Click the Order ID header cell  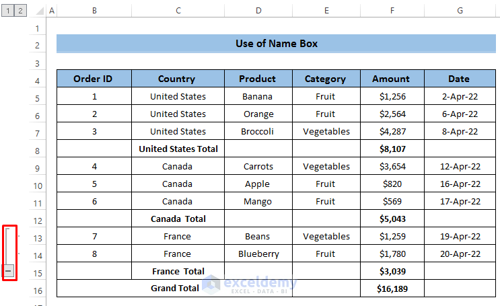click(x=94, y=79)
